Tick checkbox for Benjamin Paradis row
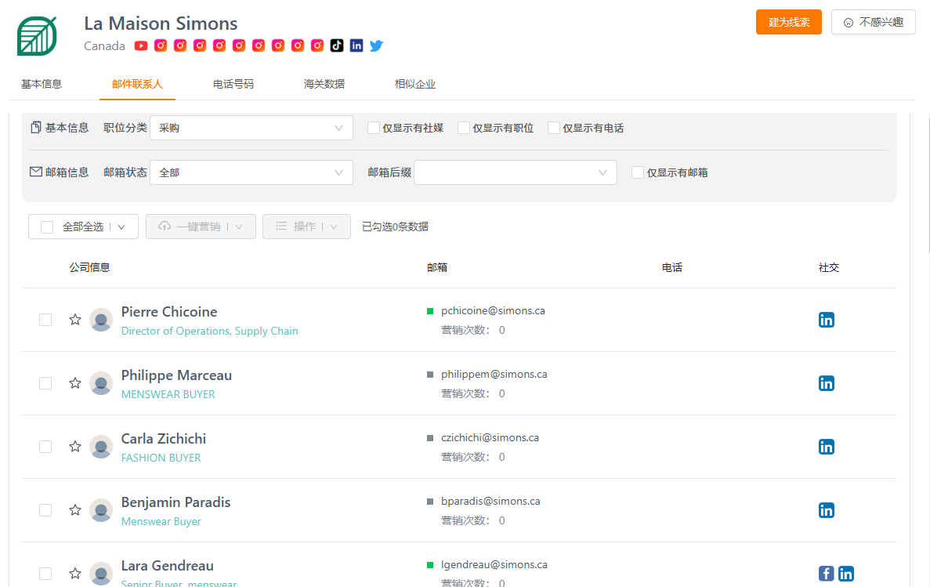Screen dimensions: 930x587 click(x=45, y=510)
